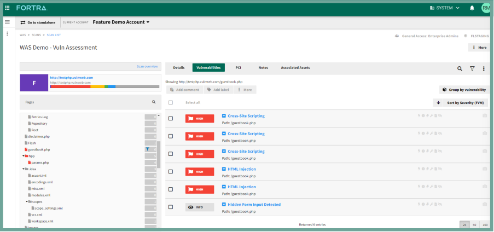Viewport: 494px width, 232px height.
Task: Click the sort direction arrow button
Action: [438, 103]
